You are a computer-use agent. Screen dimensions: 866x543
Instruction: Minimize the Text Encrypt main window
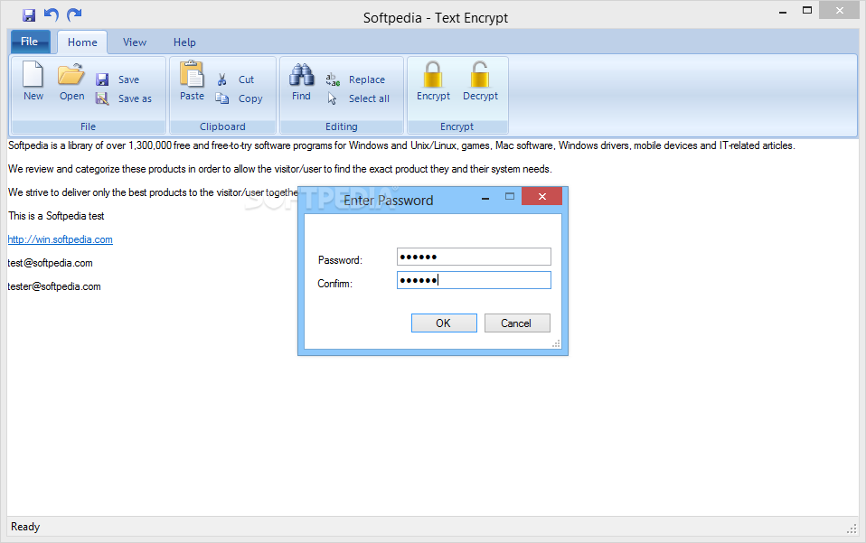(x=783, y=12)
